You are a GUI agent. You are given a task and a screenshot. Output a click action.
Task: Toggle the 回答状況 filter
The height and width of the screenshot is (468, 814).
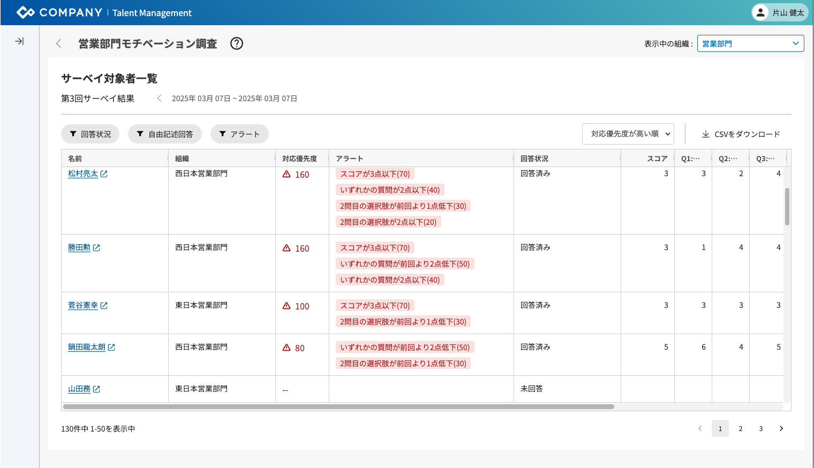(x=90, y=134)
